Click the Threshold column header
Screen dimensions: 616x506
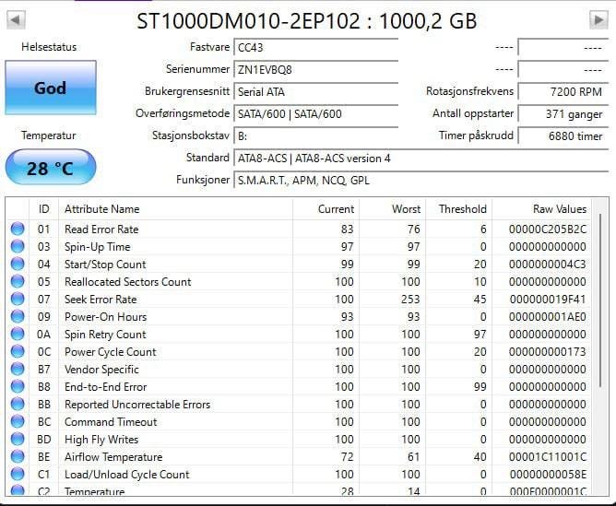pos(459,209)
